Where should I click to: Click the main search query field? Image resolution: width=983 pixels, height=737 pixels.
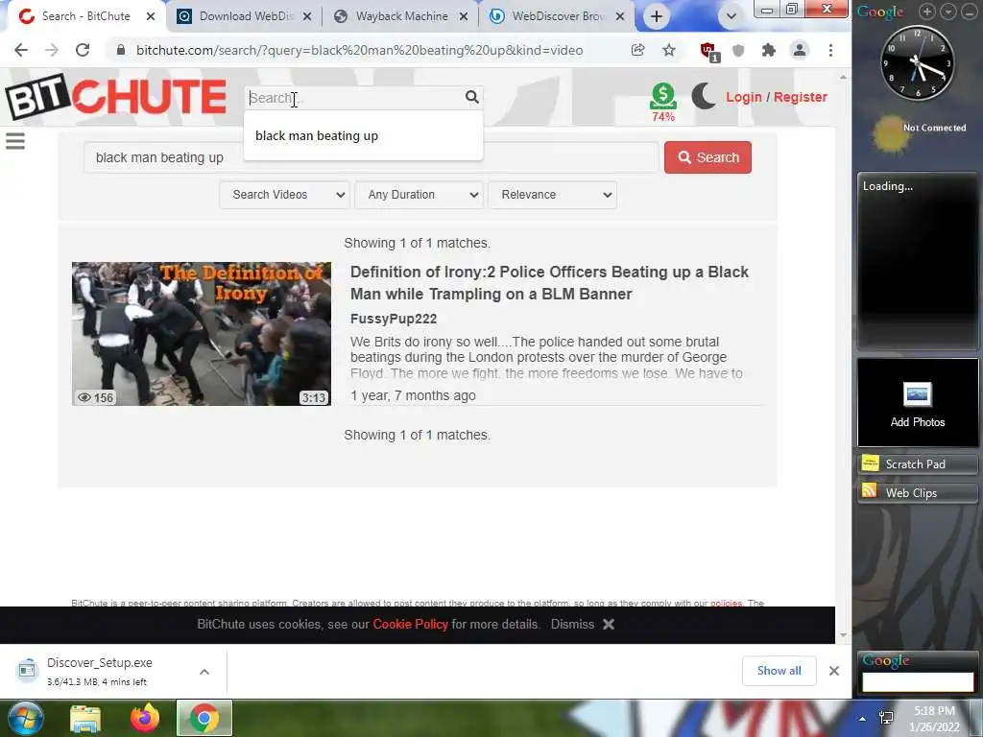(x=372, y=157)
